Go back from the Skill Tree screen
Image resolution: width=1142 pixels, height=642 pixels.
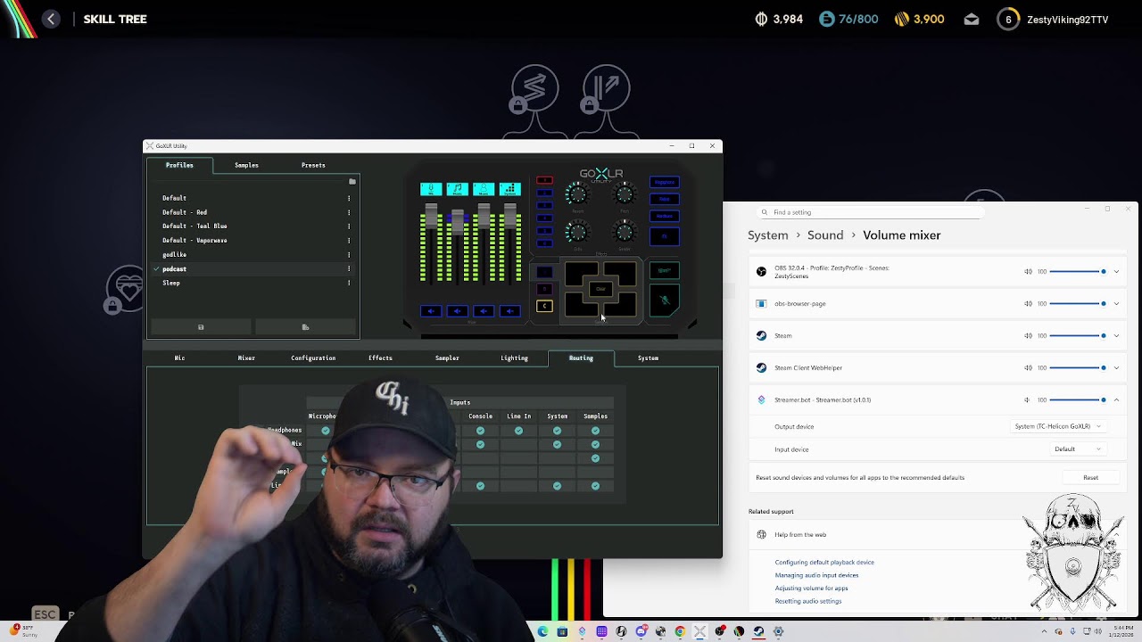(x=51, y=19)
